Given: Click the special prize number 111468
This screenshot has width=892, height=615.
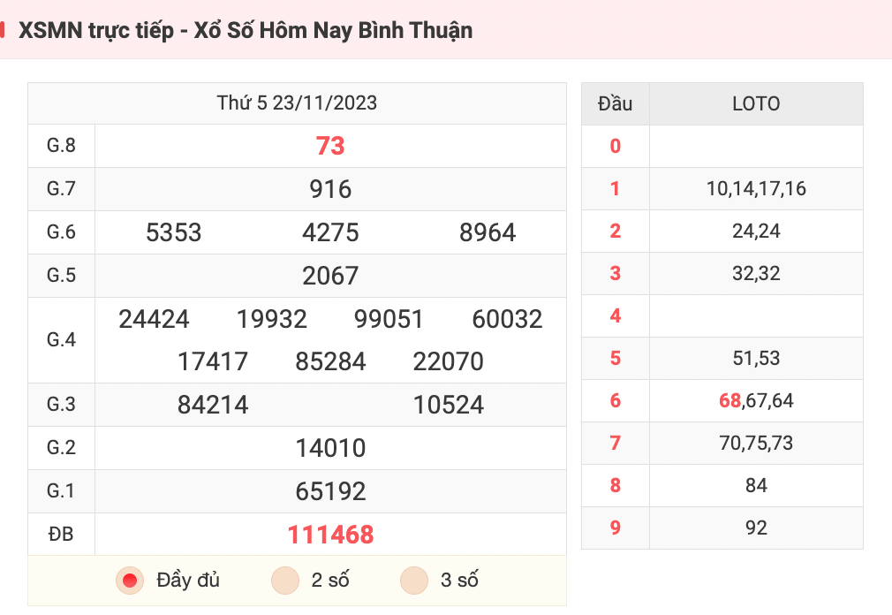Looking at the screenshot, I should click(x=330, y=535).
